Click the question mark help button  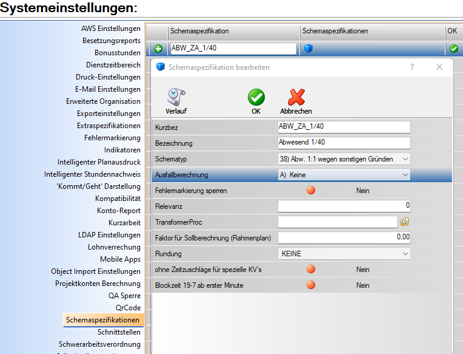[412, 67]
